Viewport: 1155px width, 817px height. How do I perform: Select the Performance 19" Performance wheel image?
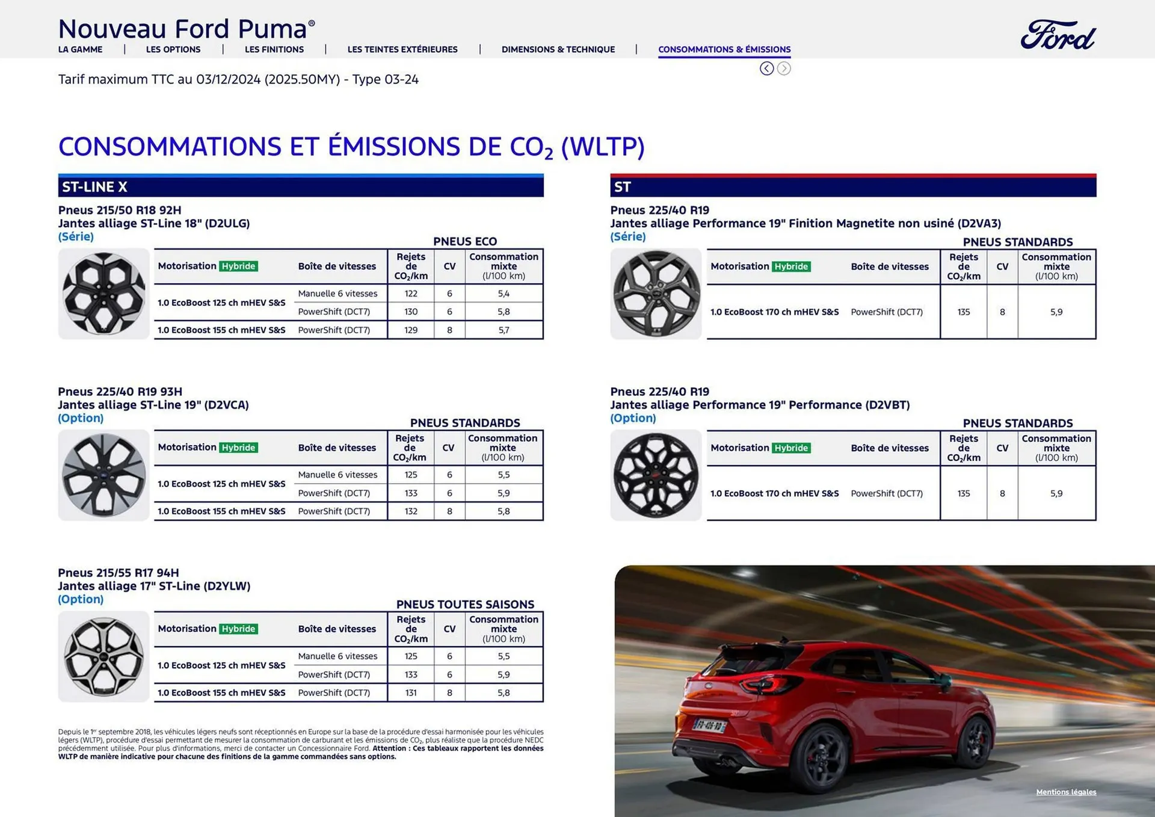pyautogui.click(x=655, y=475)
